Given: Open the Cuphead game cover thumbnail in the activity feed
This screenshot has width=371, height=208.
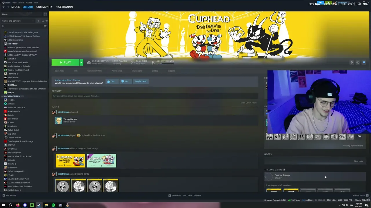Looking at the screenshot, I should 70,161.
